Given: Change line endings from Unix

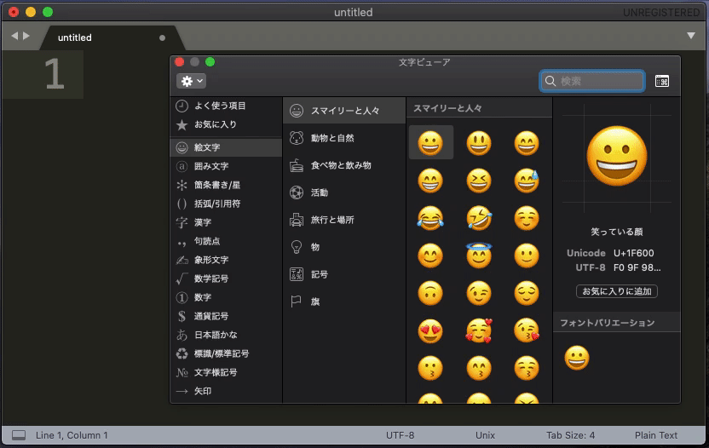Looking at the screenshot, I should tap(485, 435).
